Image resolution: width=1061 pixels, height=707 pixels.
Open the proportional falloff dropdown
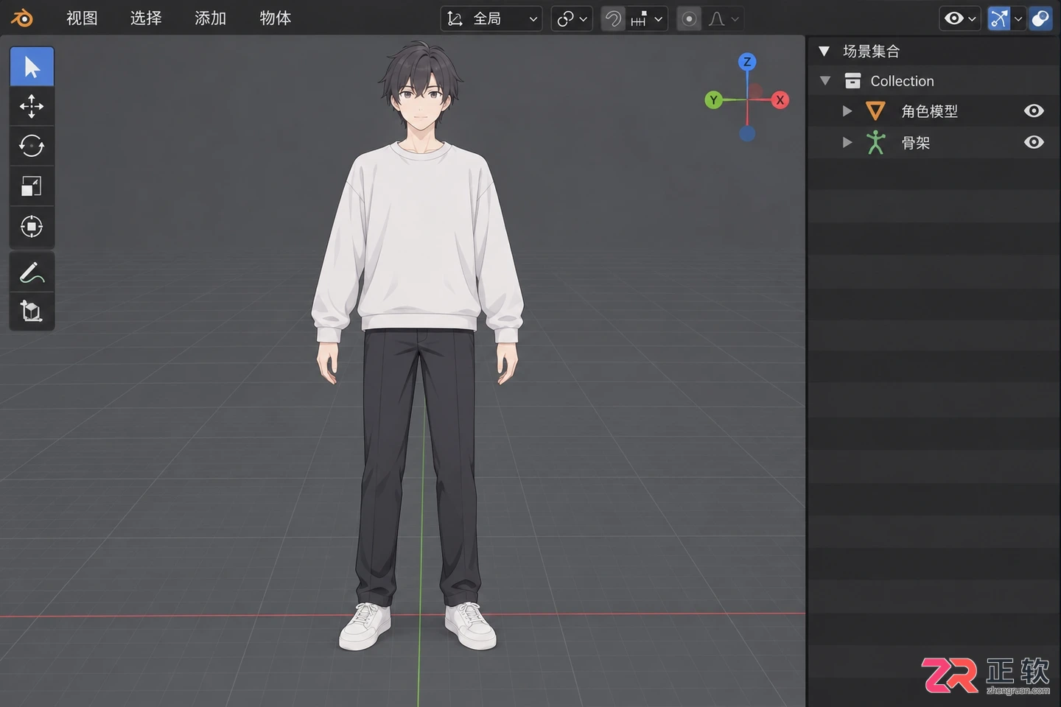point(723,18)
